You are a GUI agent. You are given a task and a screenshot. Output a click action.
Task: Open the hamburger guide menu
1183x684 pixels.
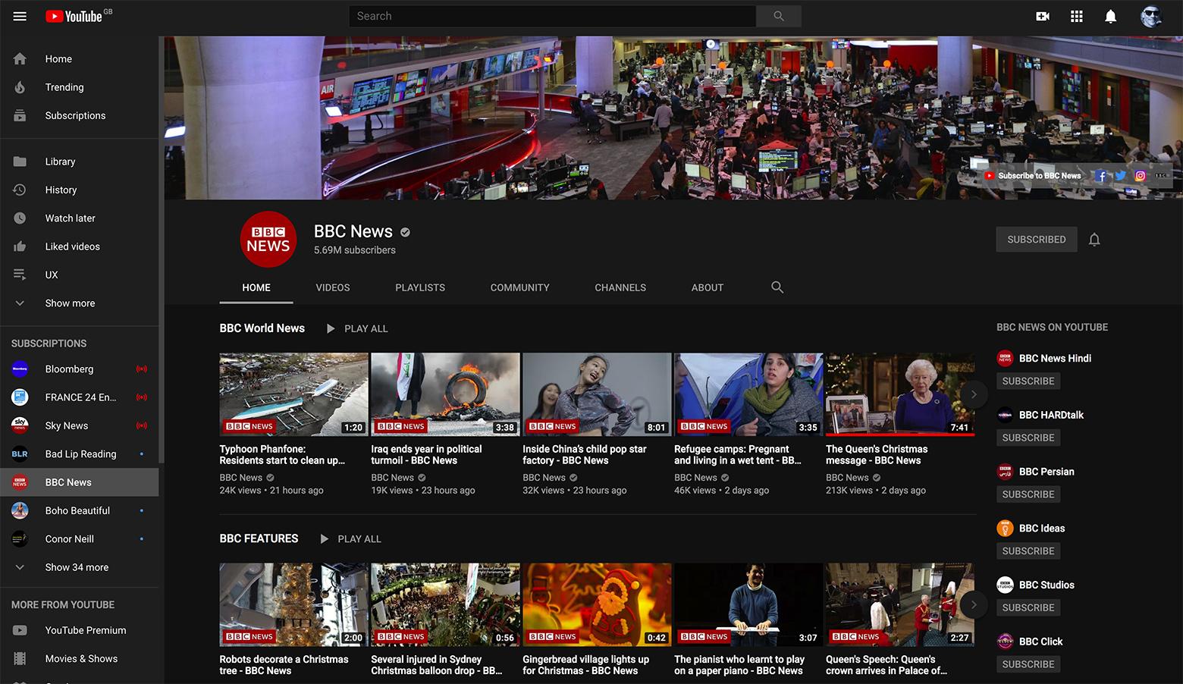(x=20, y=16)
